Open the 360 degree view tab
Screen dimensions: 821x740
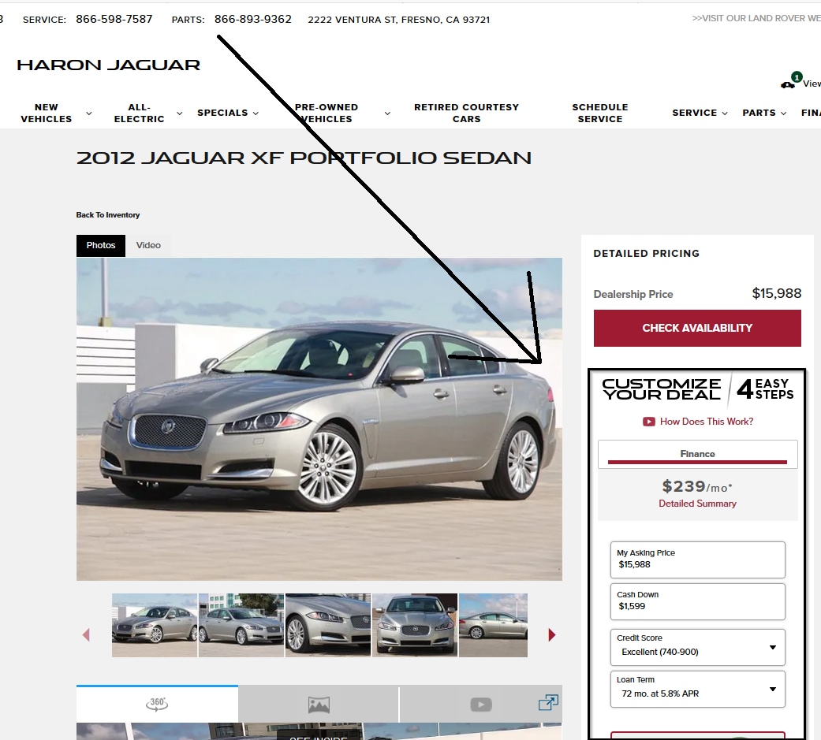click(x=157, y=704)
